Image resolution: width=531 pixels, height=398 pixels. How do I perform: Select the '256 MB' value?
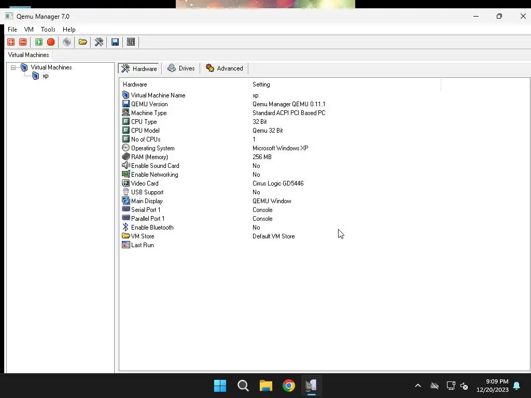tap(262, 157)
